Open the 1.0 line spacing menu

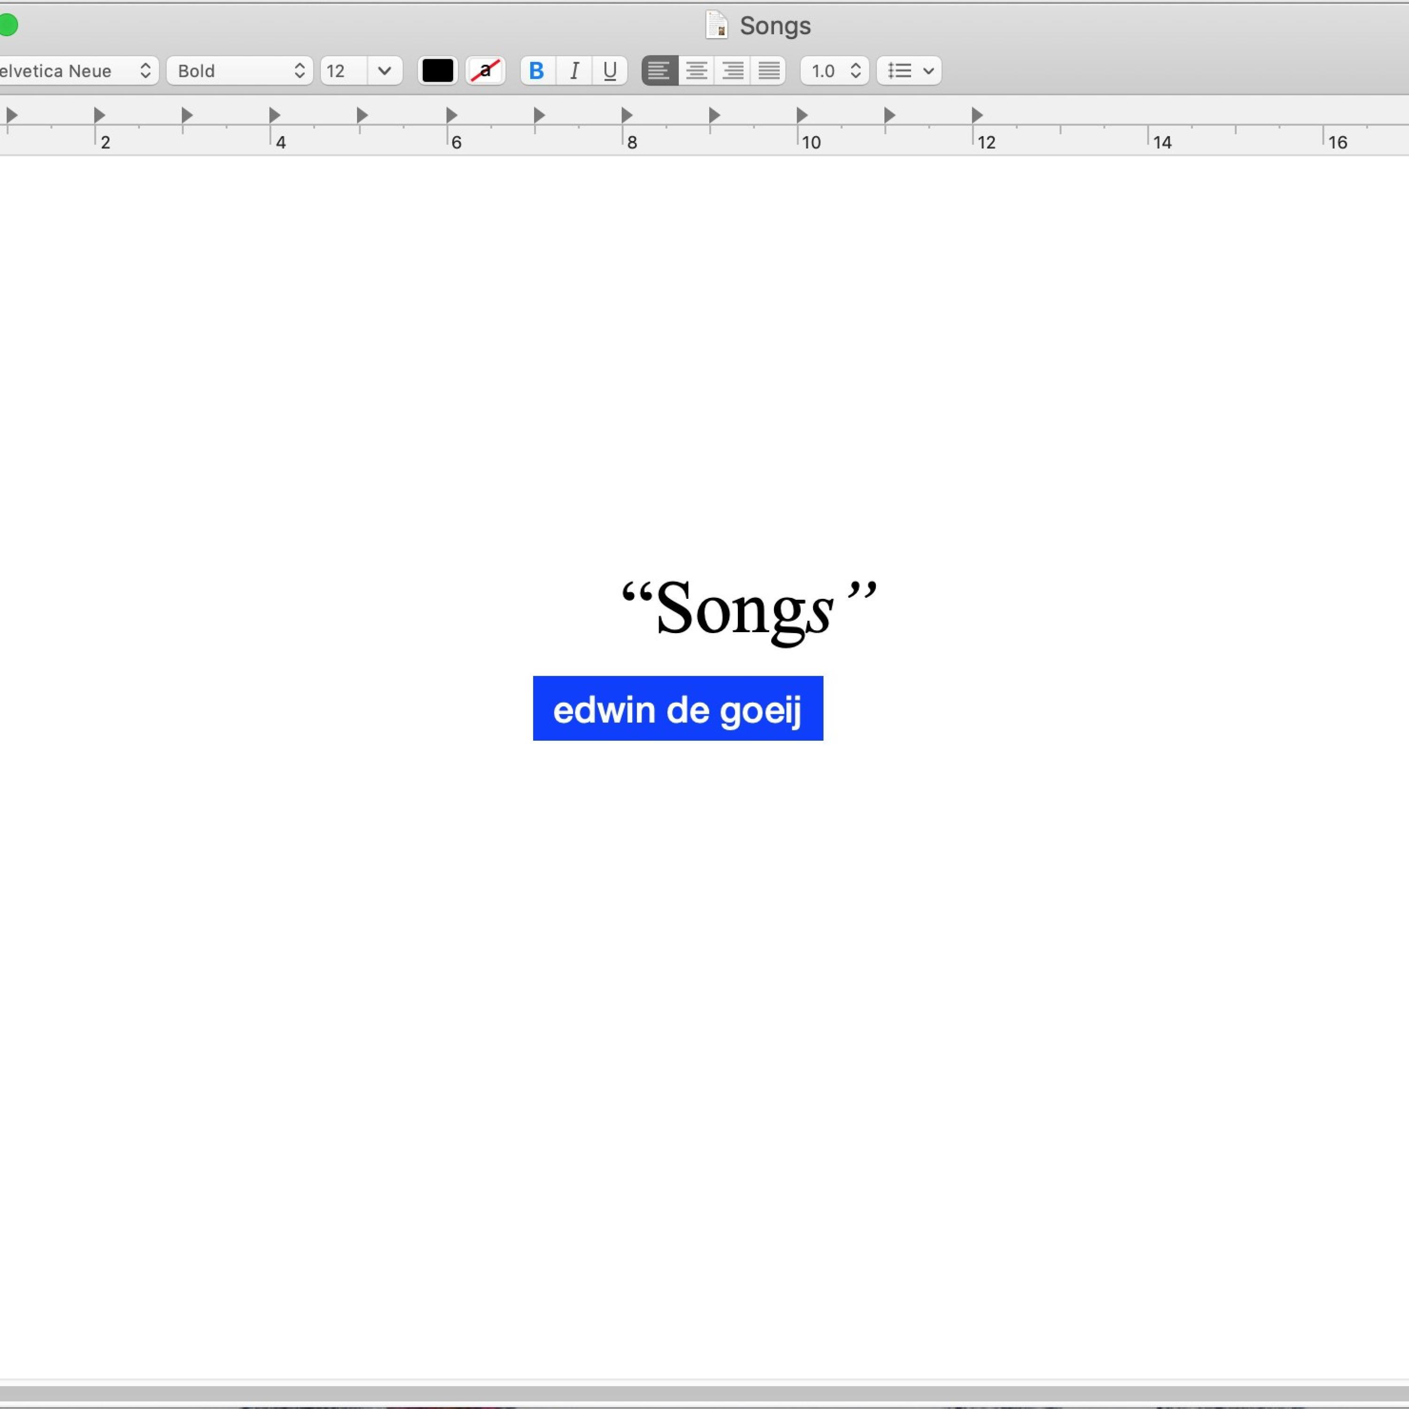(834, 71)
